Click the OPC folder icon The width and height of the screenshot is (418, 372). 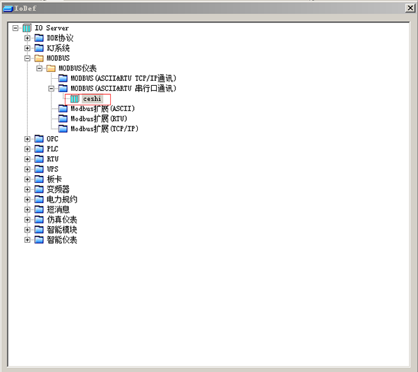(39, 139)
